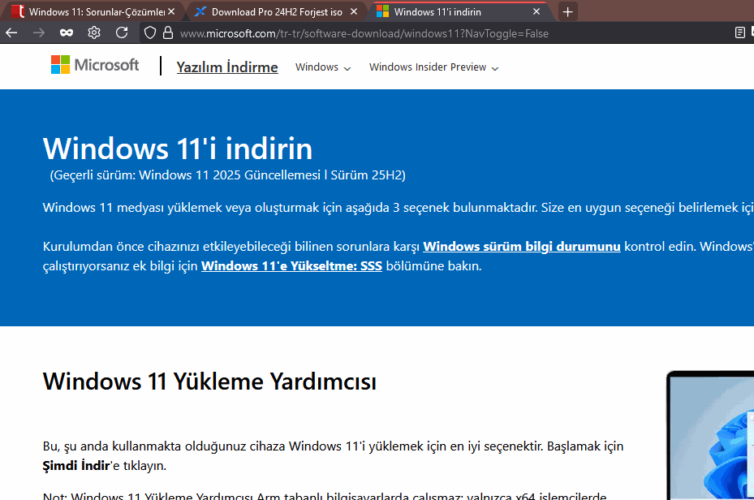This screenshot has height=500, width=754.
Task: Close the Download Pro 24H2 Forjest iso tab
Action: click(x=354, y=11)
